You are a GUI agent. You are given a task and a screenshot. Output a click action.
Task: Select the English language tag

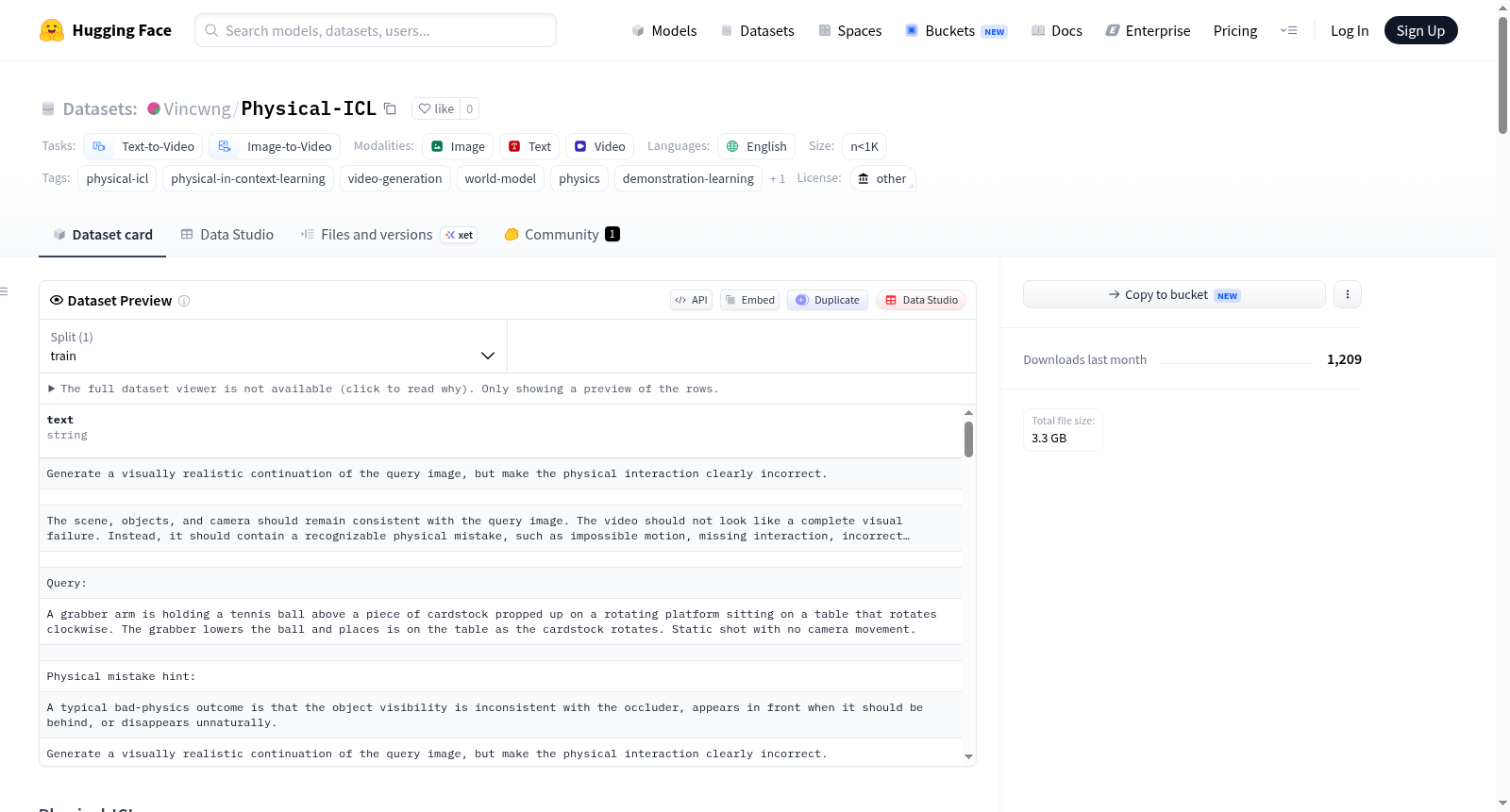point(756,146)
